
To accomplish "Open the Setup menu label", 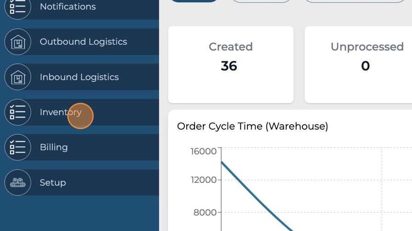I will click(53, 182).
